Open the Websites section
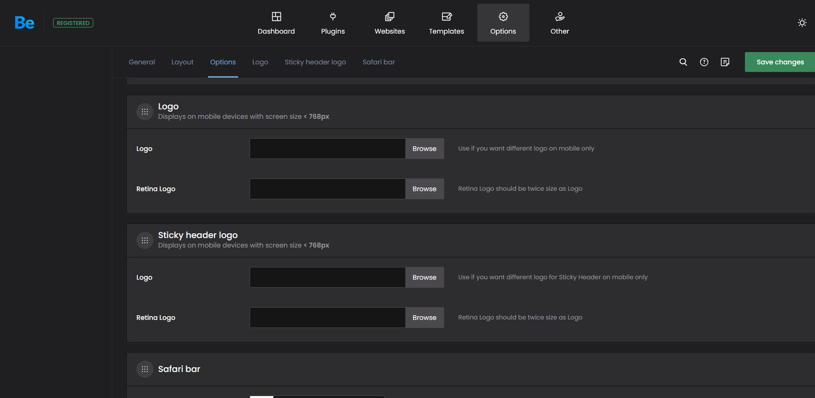 click(x=390, y=23)
